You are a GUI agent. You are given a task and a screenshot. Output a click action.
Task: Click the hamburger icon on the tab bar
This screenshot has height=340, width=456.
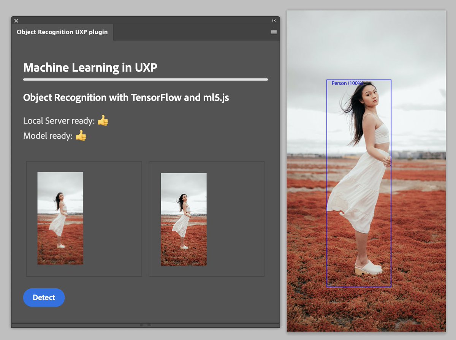[274, 32]
